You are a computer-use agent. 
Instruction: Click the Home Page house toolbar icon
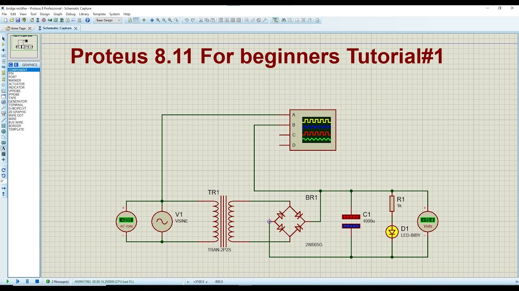(32, 20)
